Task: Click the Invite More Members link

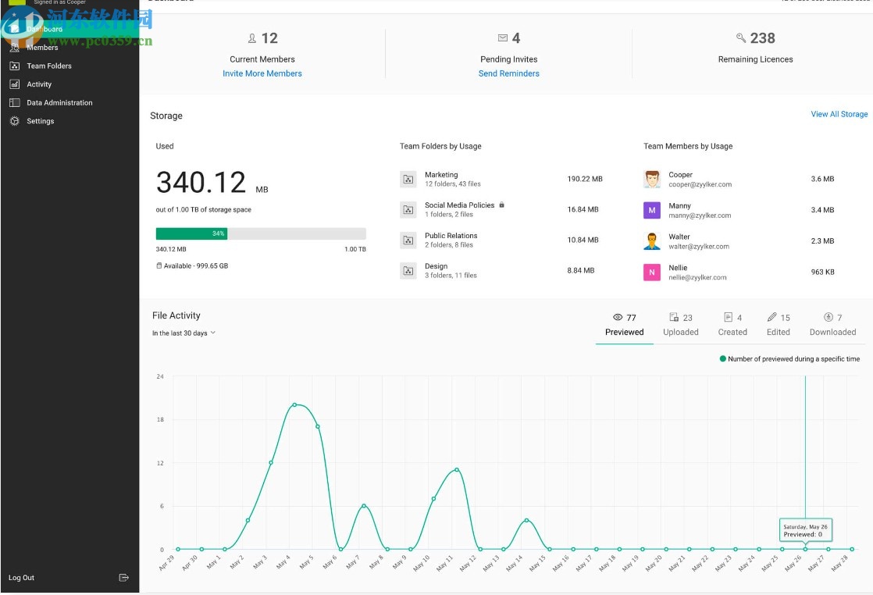Action: click(x=262, y=73)
